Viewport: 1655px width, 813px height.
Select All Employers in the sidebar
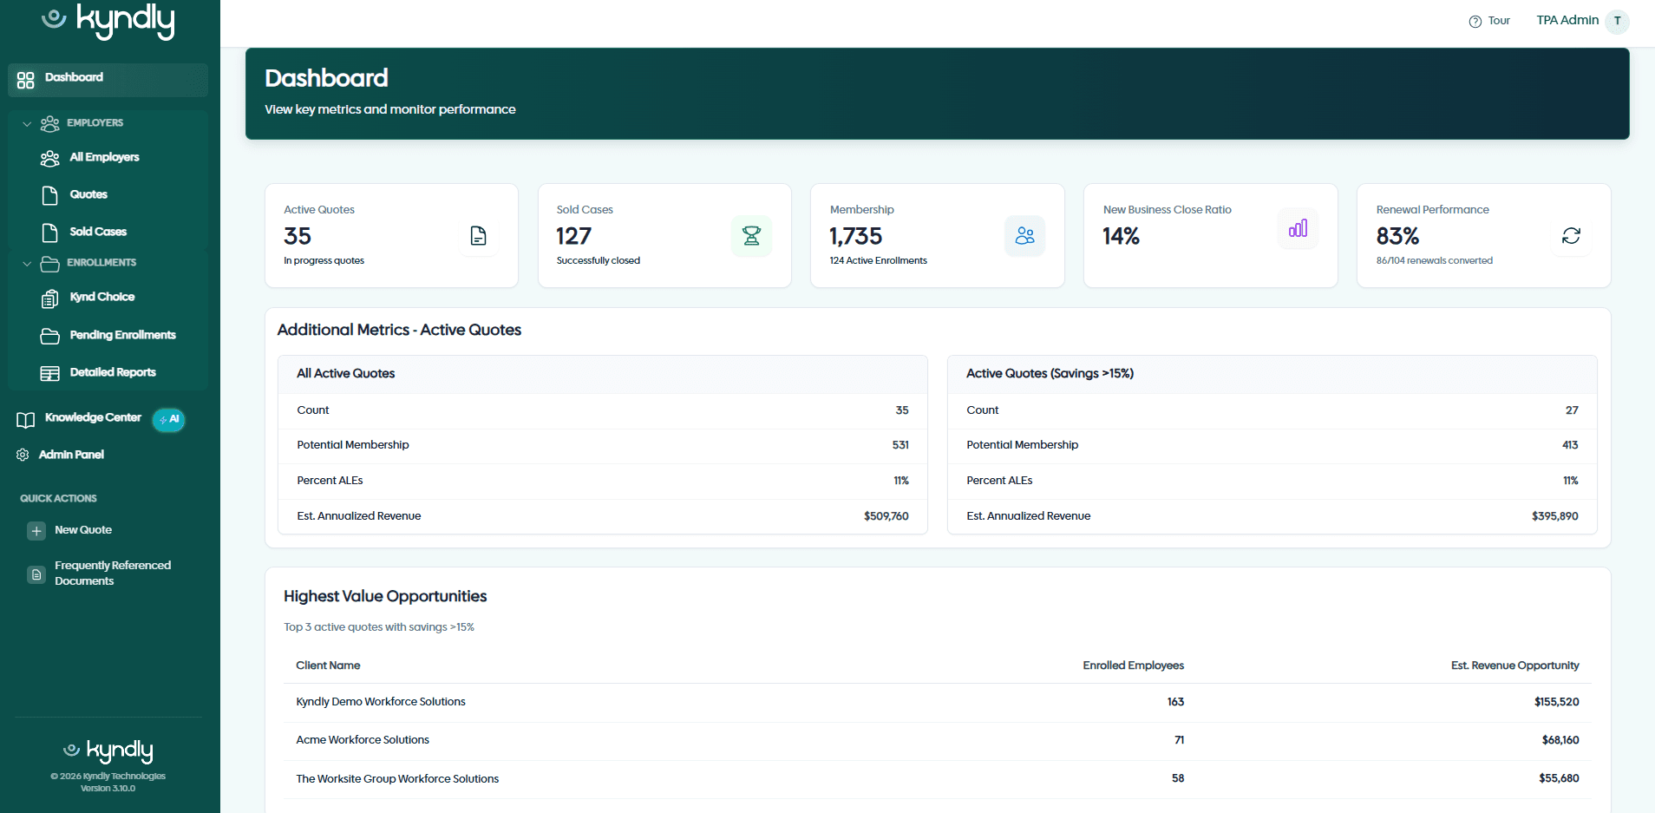click(104, 157)
